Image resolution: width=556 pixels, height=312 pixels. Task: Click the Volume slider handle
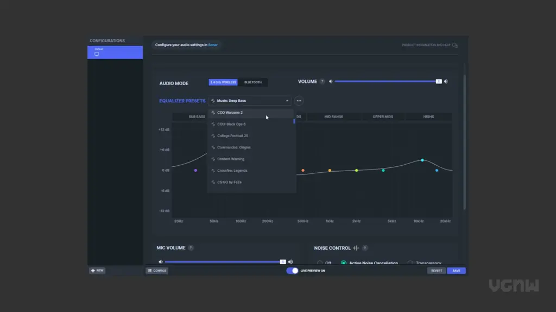tap(439, 82)
